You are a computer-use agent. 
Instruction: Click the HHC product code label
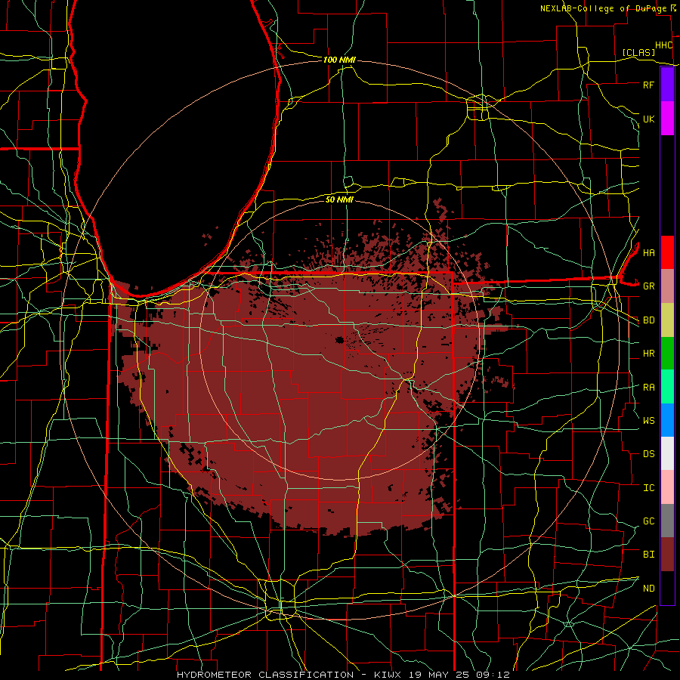click(x=664, y=45)
